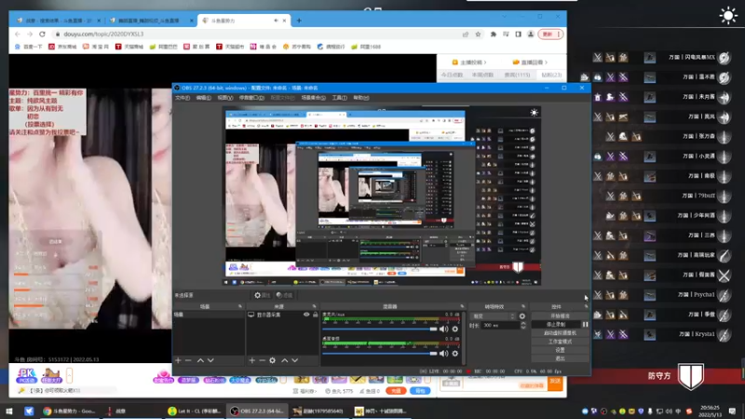Pop out the Controls dock icon
Viewport: 745px width, 419px height.
pos(586,306)
